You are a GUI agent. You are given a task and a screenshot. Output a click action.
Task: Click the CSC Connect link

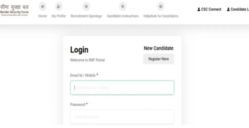(211, 10)
